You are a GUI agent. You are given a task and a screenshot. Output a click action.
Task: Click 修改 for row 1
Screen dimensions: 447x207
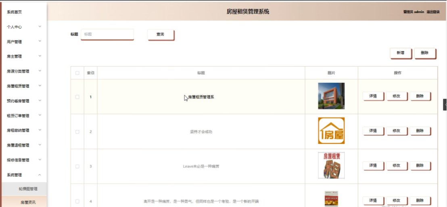pos(397,96)
